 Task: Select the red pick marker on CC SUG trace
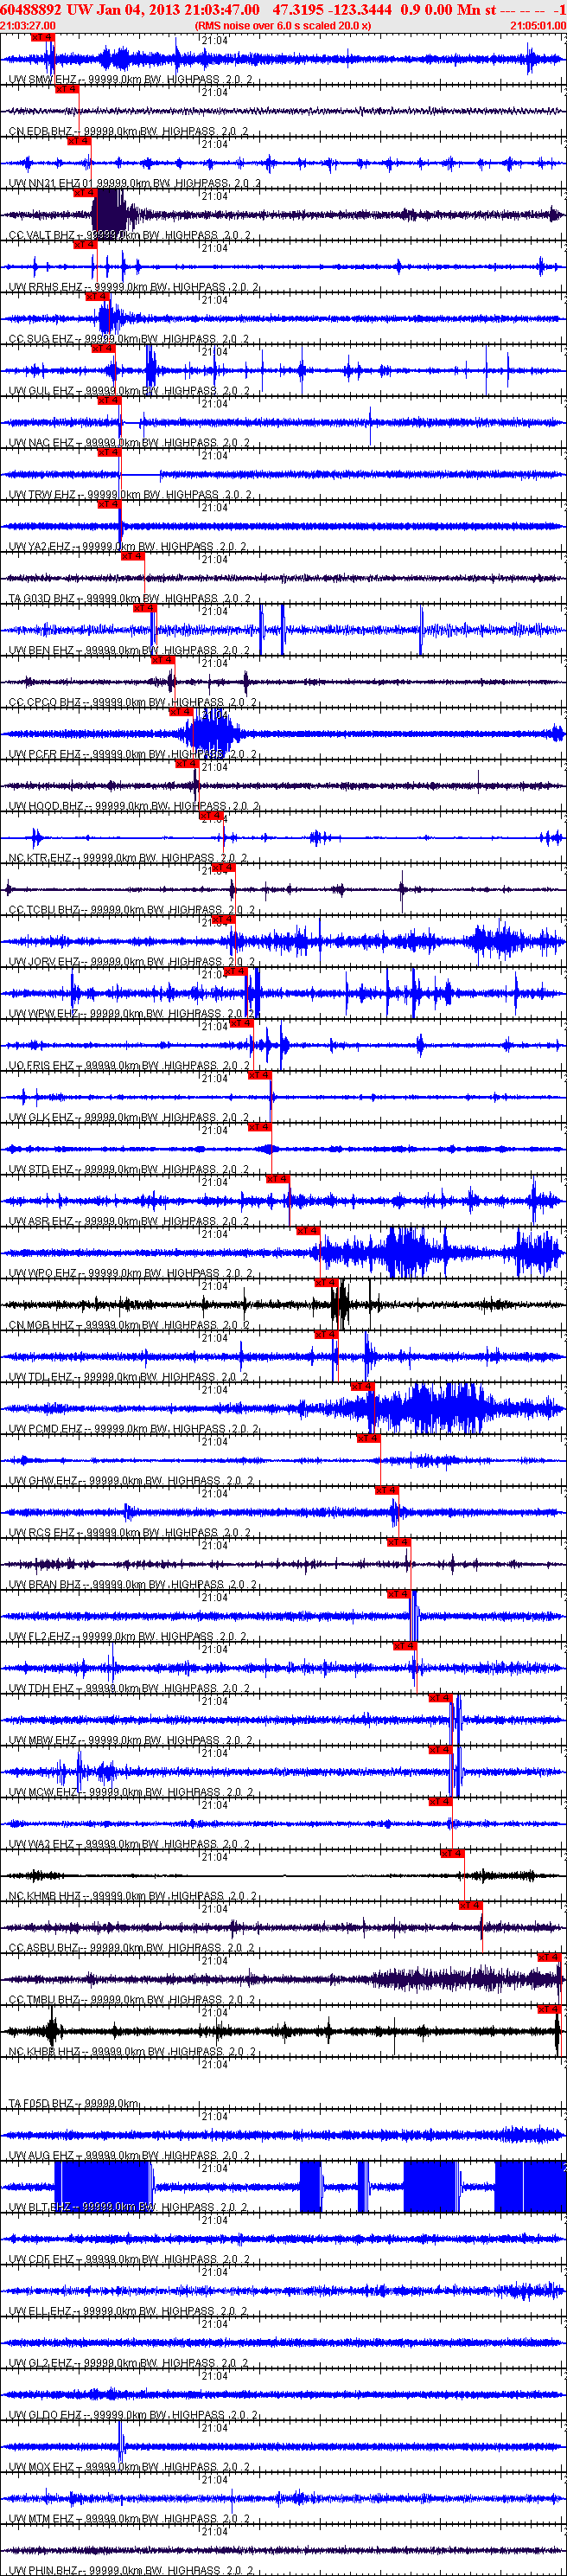[x=97, y=297]
